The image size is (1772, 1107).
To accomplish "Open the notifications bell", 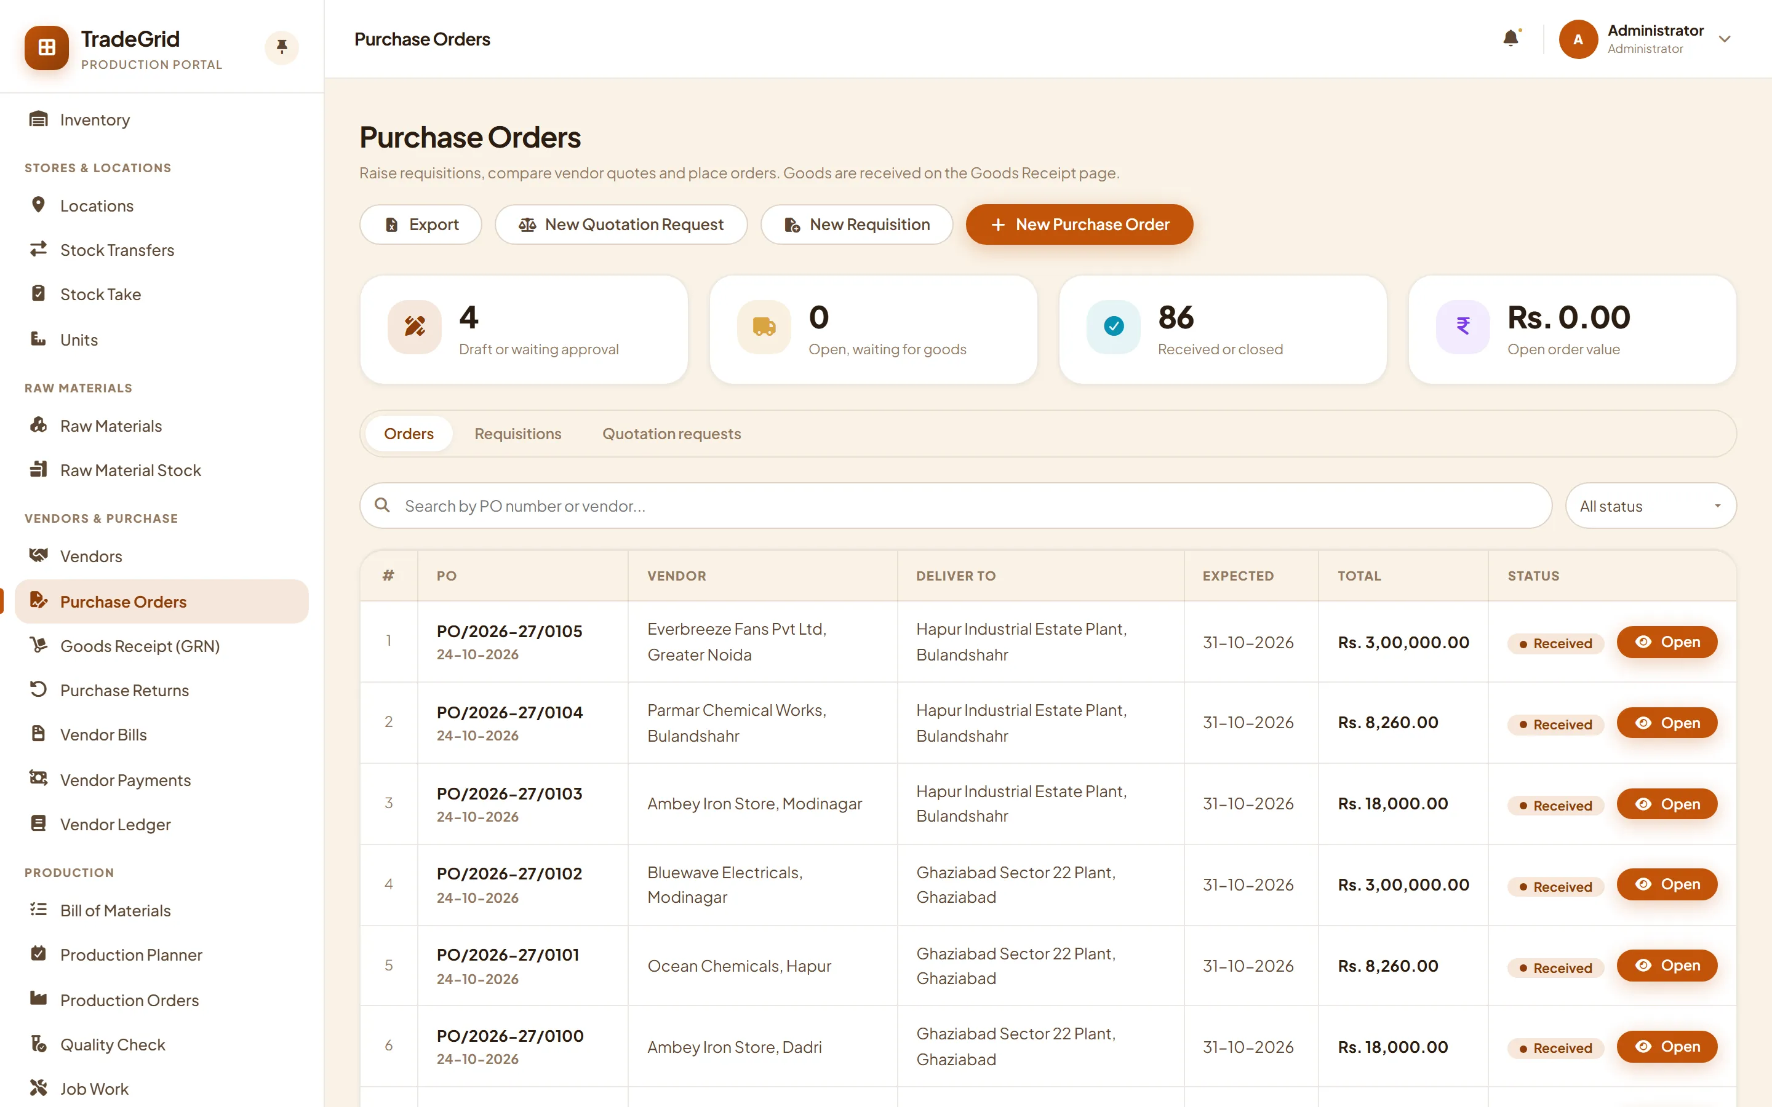I will pyautogui.click(x=1511, y=38).
